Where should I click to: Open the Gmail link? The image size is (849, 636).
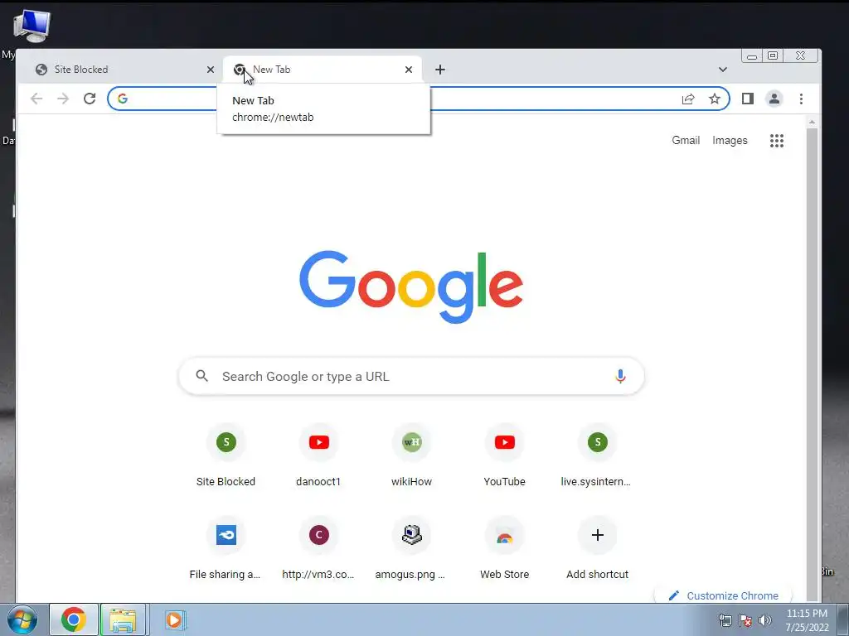click(686, 140)
